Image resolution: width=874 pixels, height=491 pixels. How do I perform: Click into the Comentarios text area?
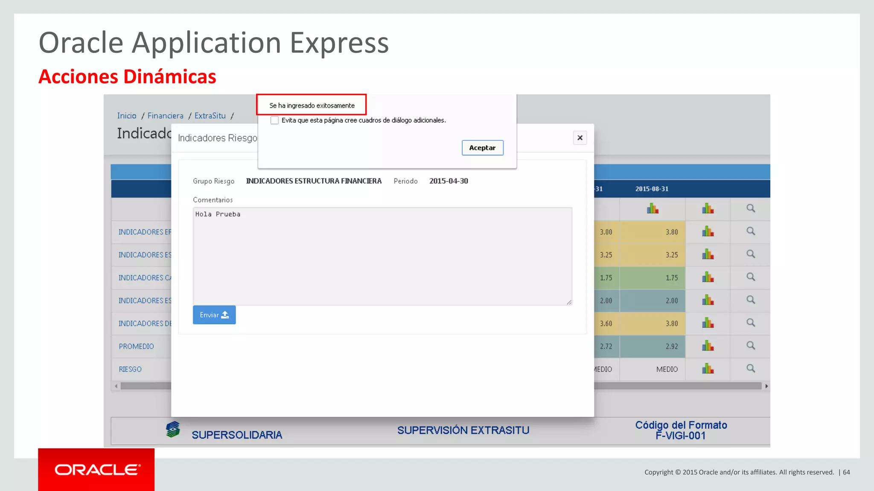pyautogui.click(x=382, y=256)
